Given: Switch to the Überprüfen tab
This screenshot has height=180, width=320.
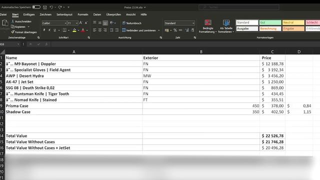Looking at the screenshot, I should coord(113,14).
